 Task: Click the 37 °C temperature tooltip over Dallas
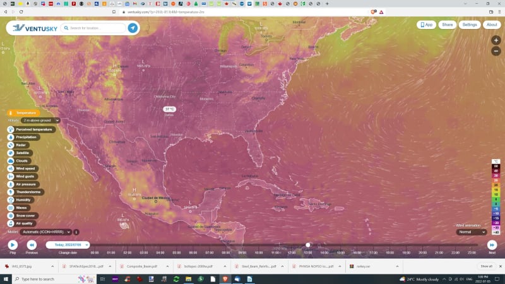[x=169, y=109]
